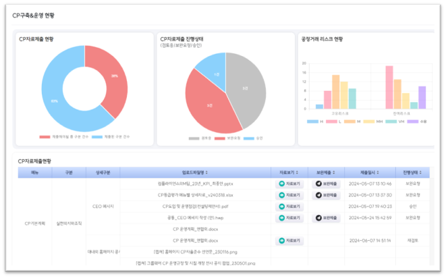446x278 pixels.
Task: Click submission date 2024-05-07 13:37:30
Action: coord(370,195)
